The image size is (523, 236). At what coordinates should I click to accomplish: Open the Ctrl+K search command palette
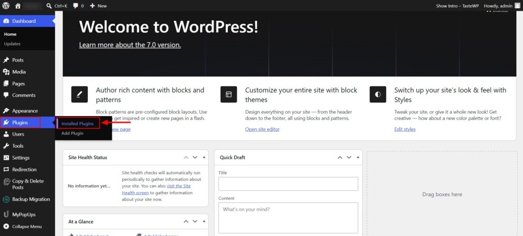click(57, 6)
